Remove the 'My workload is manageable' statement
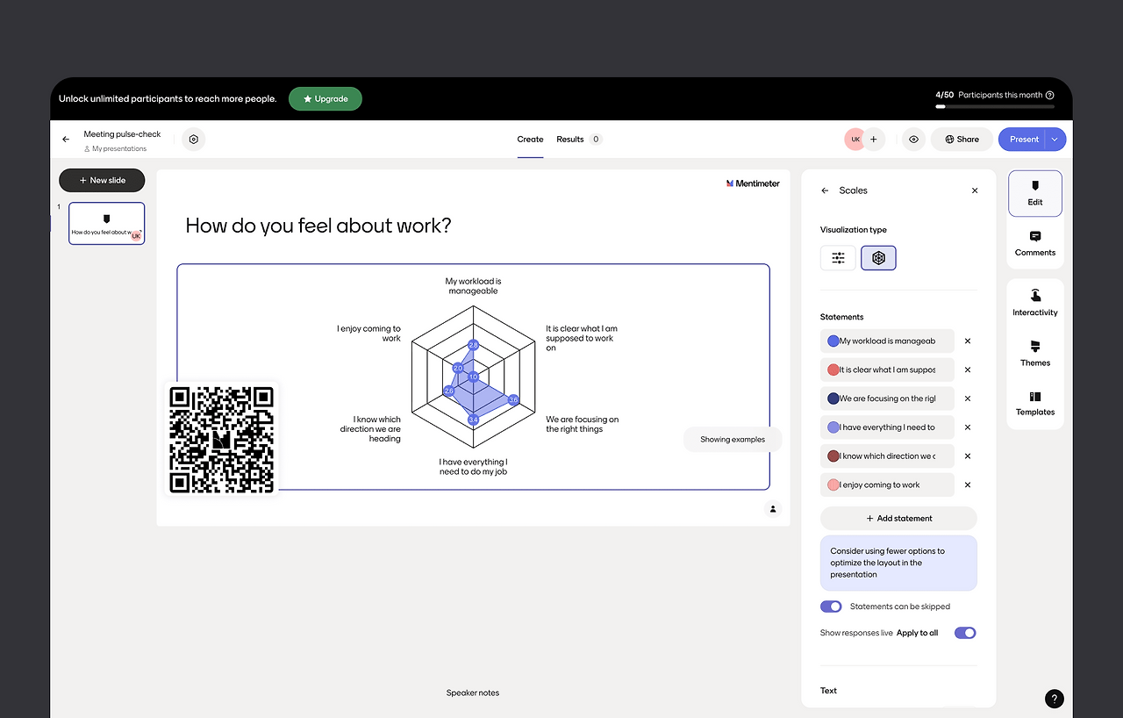1123x718 pixels. coord(968,341)
